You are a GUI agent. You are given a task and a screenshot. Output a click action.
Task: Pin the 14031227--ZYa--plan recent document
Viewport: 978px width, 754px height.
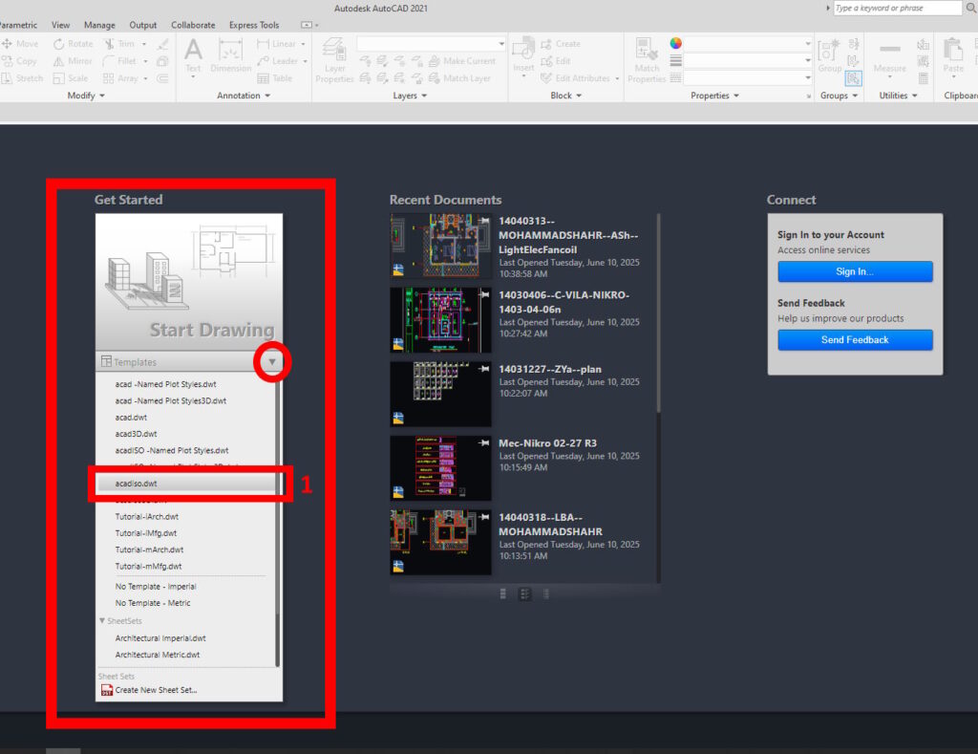pyautogui.click(x=484, y=369)
